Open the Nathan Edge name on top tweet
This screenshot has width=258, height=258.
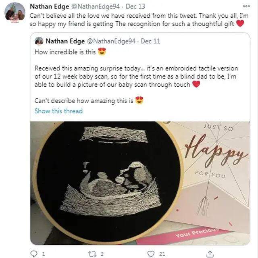[x=49, y=6]
